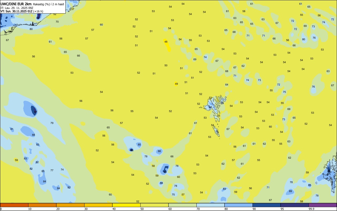Click the map value 97 in dark blue patch
Viewport: 337px width, 211px height.
[x=36, y=112]
